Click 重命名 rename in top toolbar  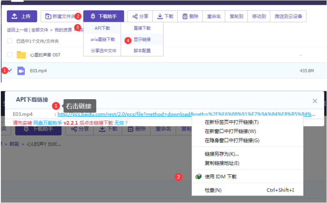tap(214, 16)
